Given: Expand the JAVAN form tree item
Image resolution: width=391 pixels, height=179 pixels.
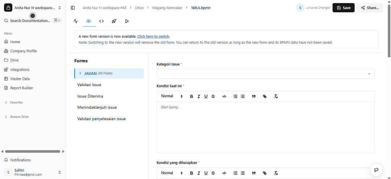Looking at the screenshot, I should [x=80, y=73].
